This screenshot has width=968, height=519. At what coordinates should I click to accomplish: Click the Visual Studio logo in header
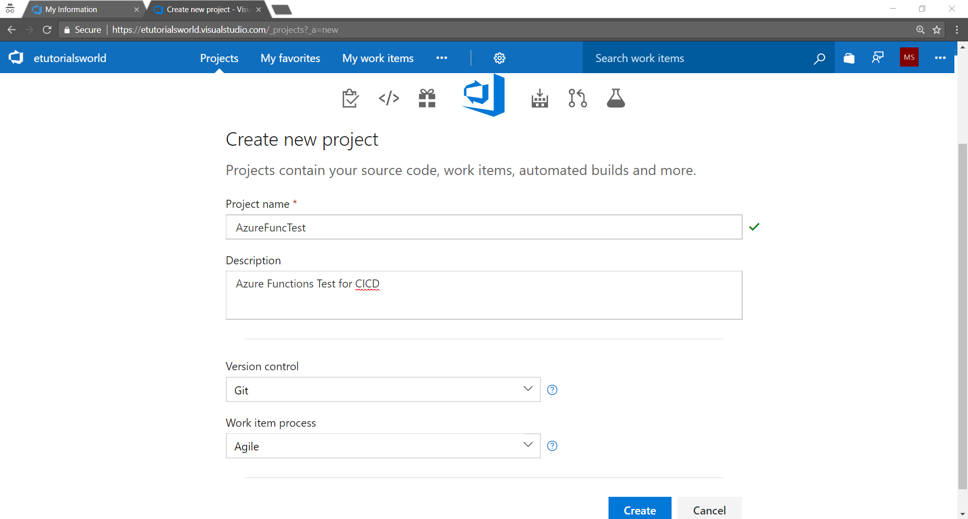(x=16, y=57)
